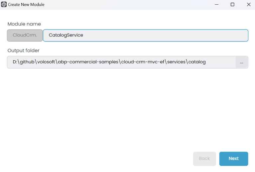Click the Next button
Viewport: 255px width, 172px height.
[x=233, y=158]
